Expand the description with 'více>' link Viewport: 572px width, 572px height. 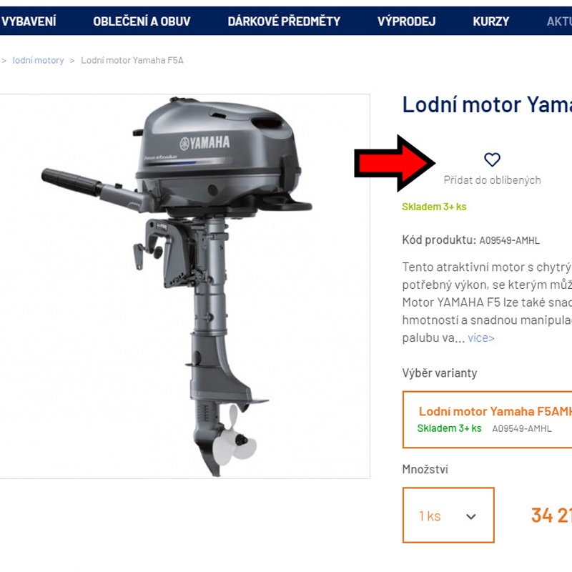click(480, 337)
